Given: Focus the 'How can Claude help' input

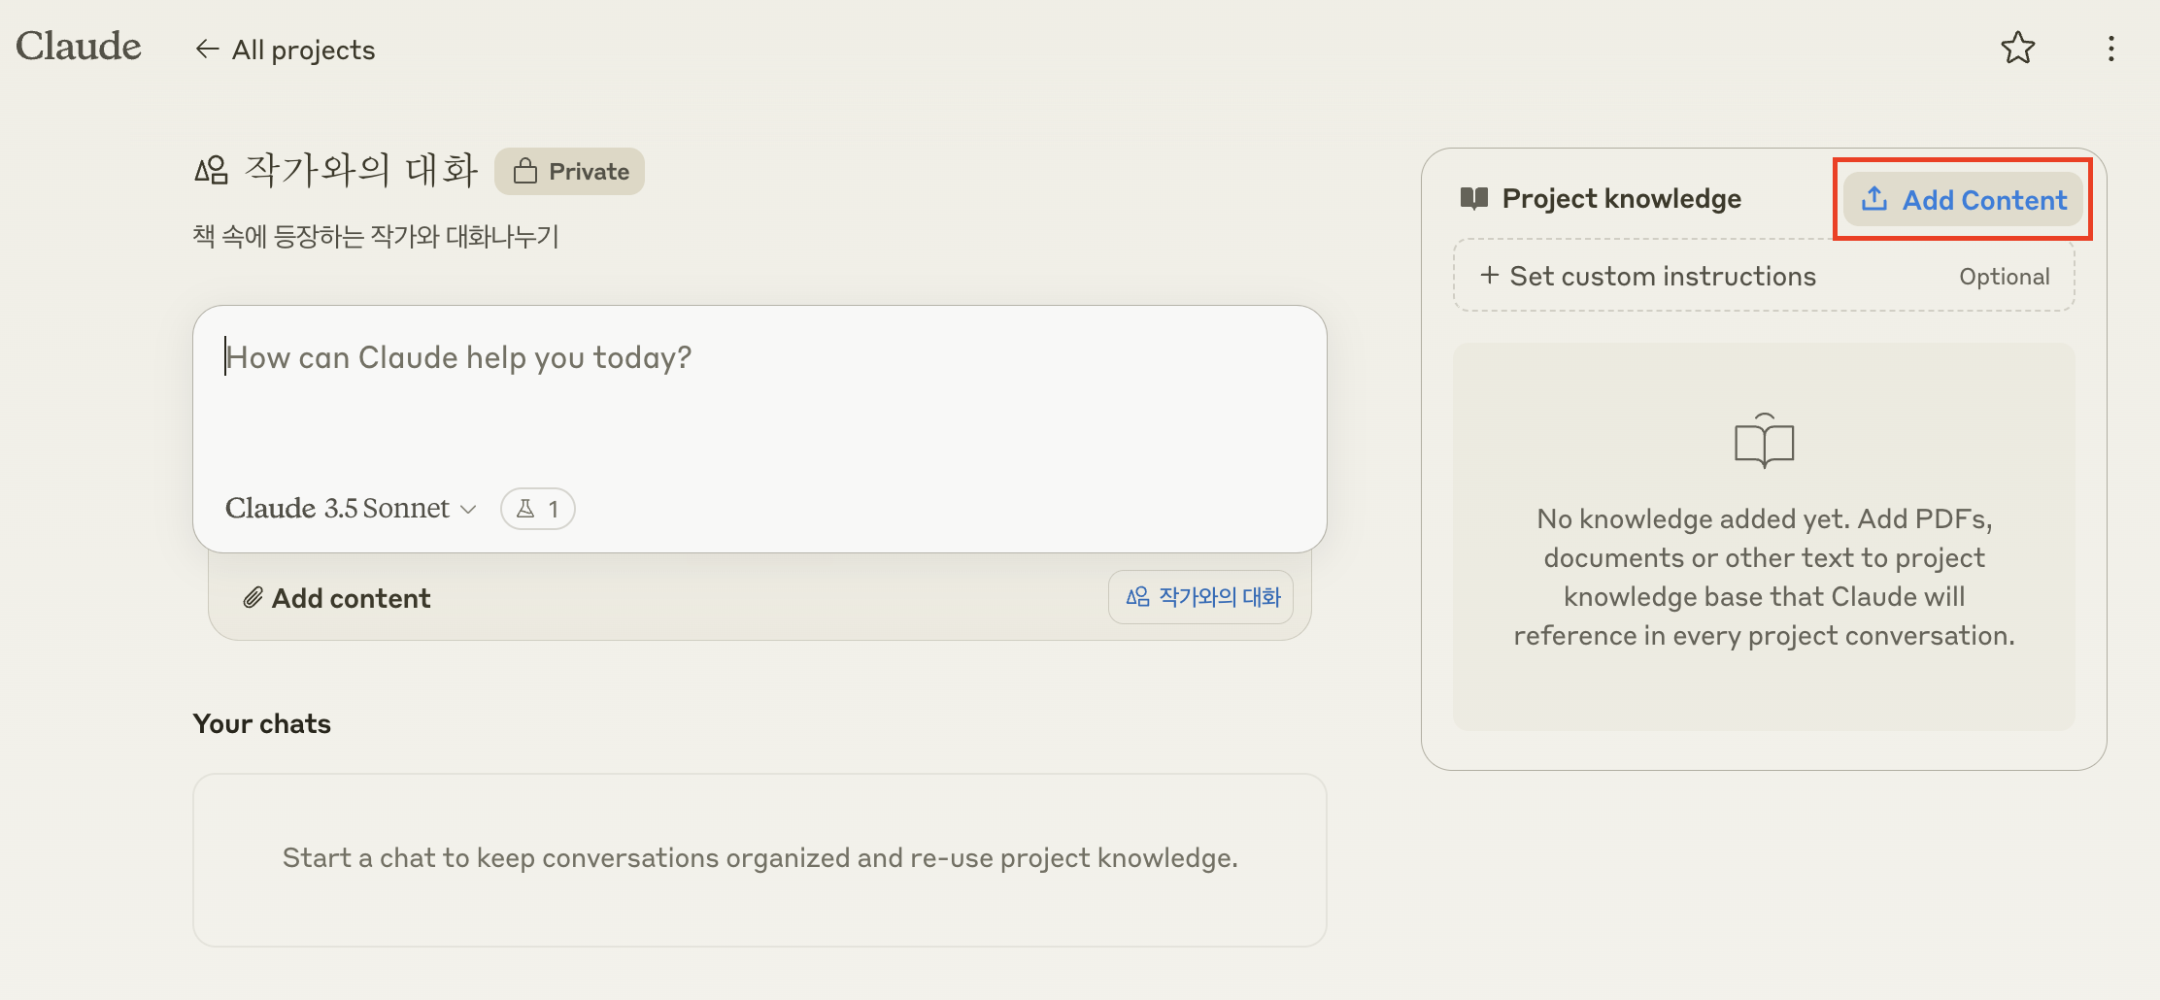Looking at the screenshot, I should (x=758, y=398).
